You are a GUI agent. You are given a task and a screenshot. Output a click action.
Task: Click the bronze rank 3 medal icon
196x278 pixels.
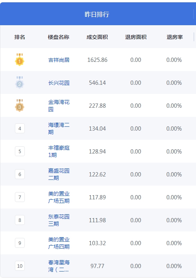coord(19,105)
